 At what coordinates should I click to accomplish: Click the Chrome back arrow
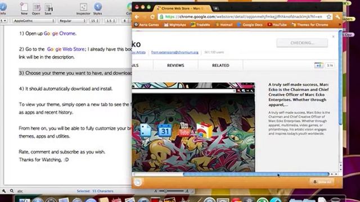pyautogui.click(x=137, y=17)
